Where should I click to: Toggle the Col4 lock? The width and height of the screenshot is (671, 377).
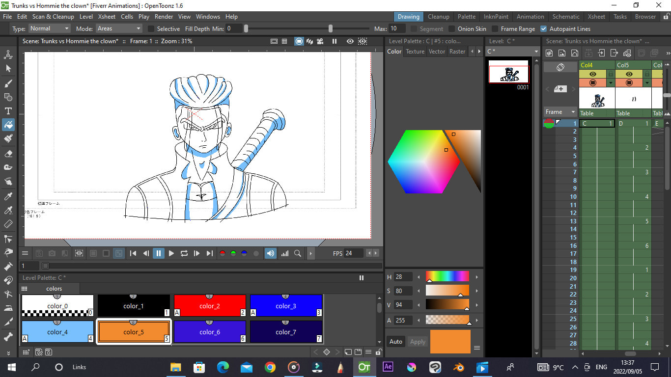[611, 74]
